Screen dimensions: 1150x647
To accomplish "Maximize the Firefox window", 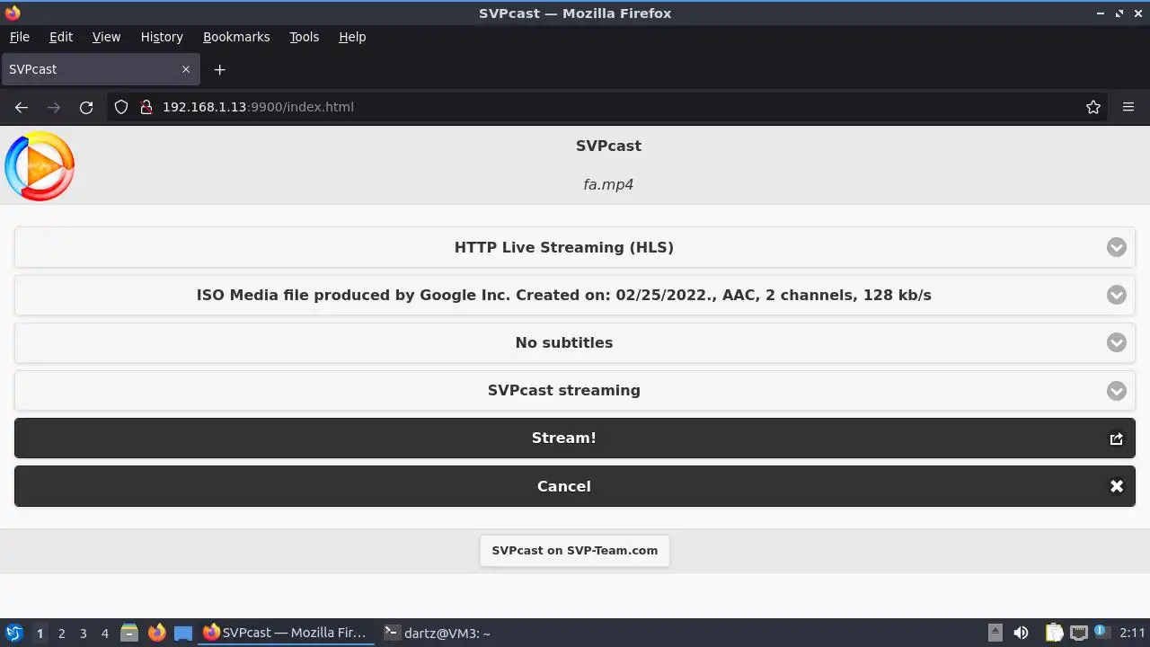I will pyautogui.click(x=1119, y=13).
